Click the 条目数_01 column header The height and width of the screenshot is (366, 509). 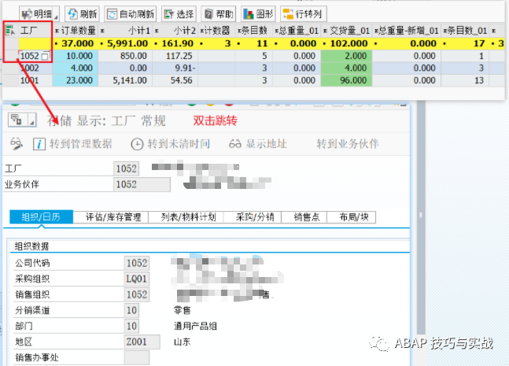465,31
